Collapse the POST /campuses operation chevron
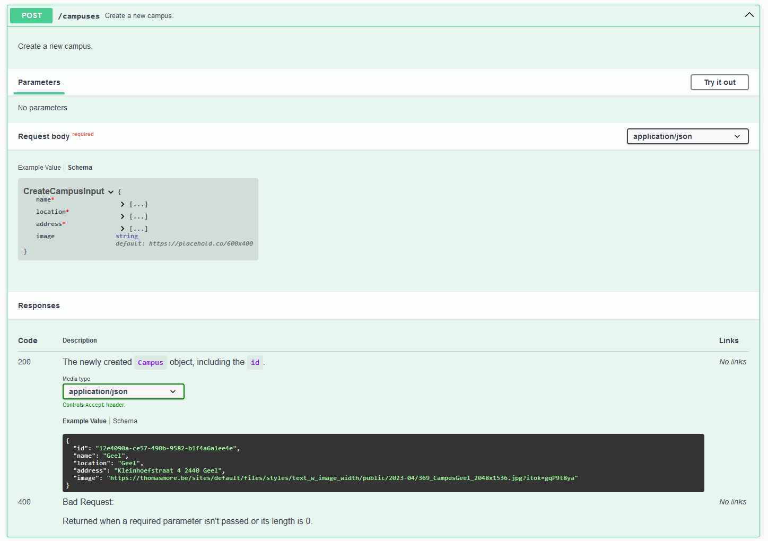Viewport: 768px width, 541px height. click(x=749, y=15)
